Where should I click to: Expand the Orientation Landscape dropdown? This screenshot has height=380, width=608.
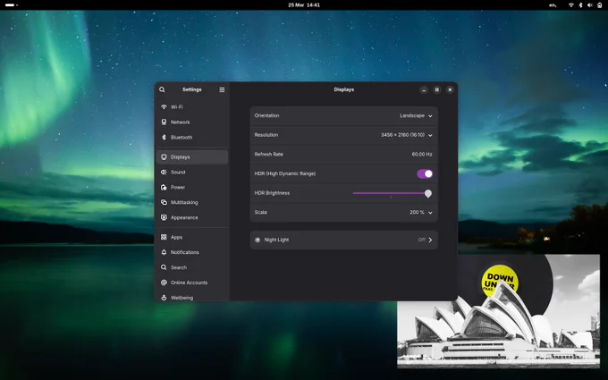tap(416, 115)
